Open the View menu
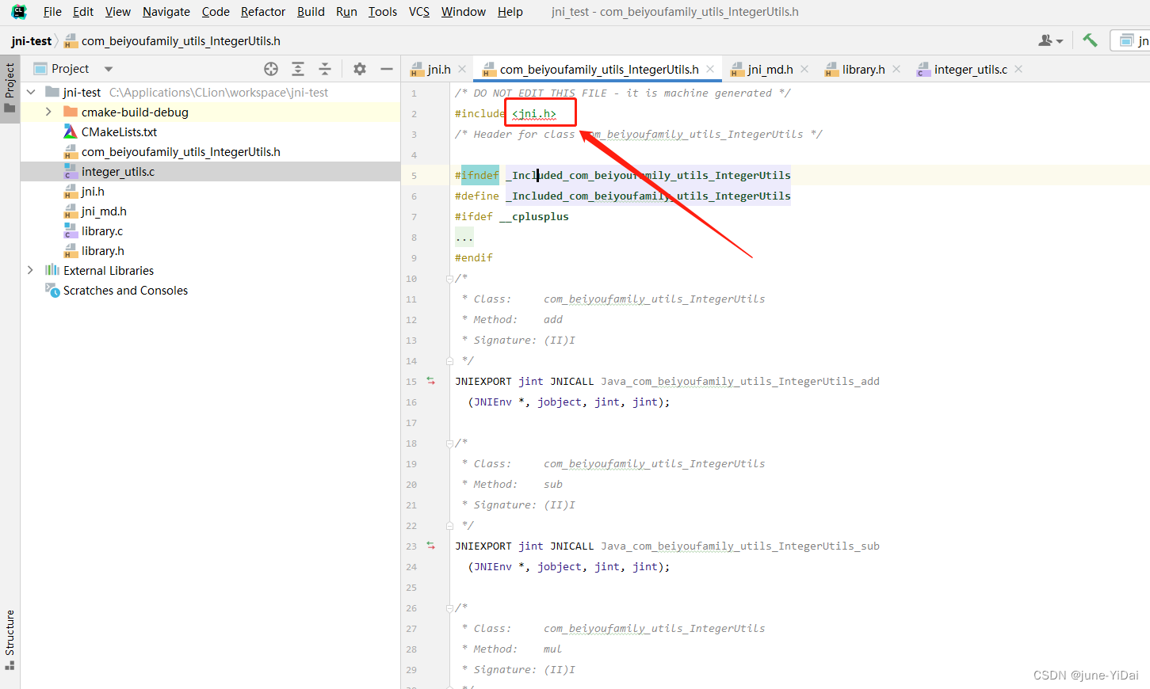 click(x=118, y=12)
